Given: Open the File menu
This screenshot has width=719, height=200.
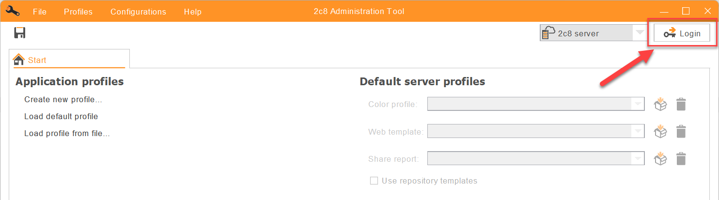Looking at the screenshot, I should pos(40,12).
